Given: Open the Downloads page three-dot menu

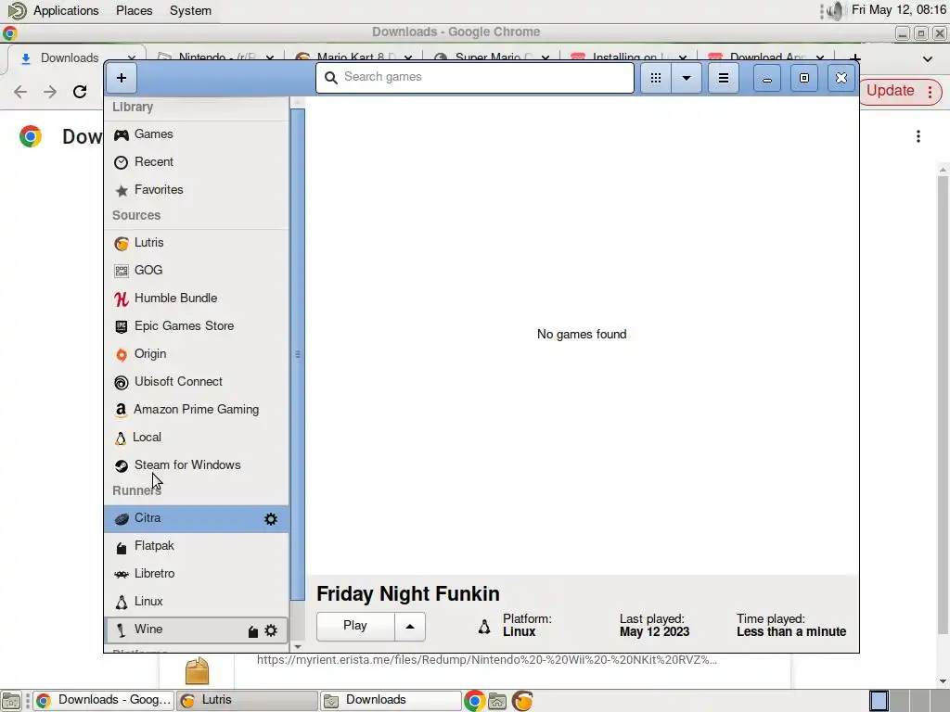Looking at the screenshot, I should [918, 136].
